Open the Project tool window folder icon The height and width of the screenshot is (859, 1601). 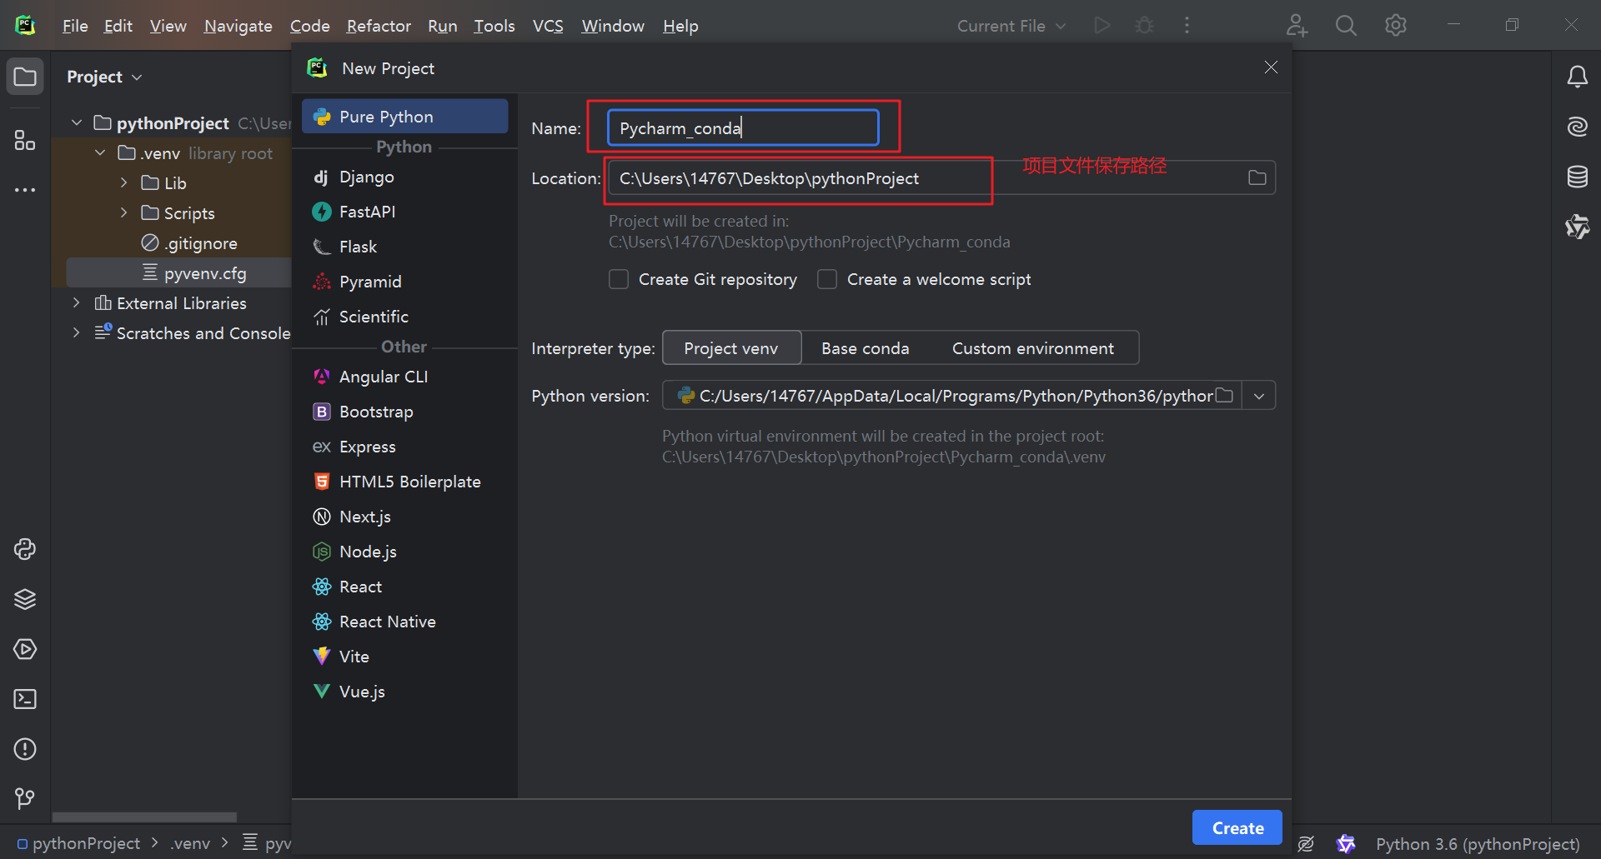[25, 77]
